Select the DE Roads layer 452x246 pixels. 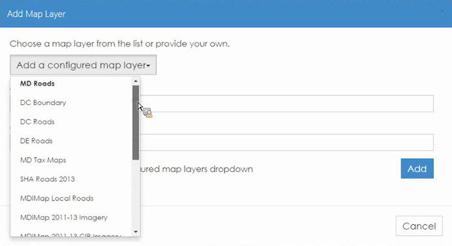[36, 141]
